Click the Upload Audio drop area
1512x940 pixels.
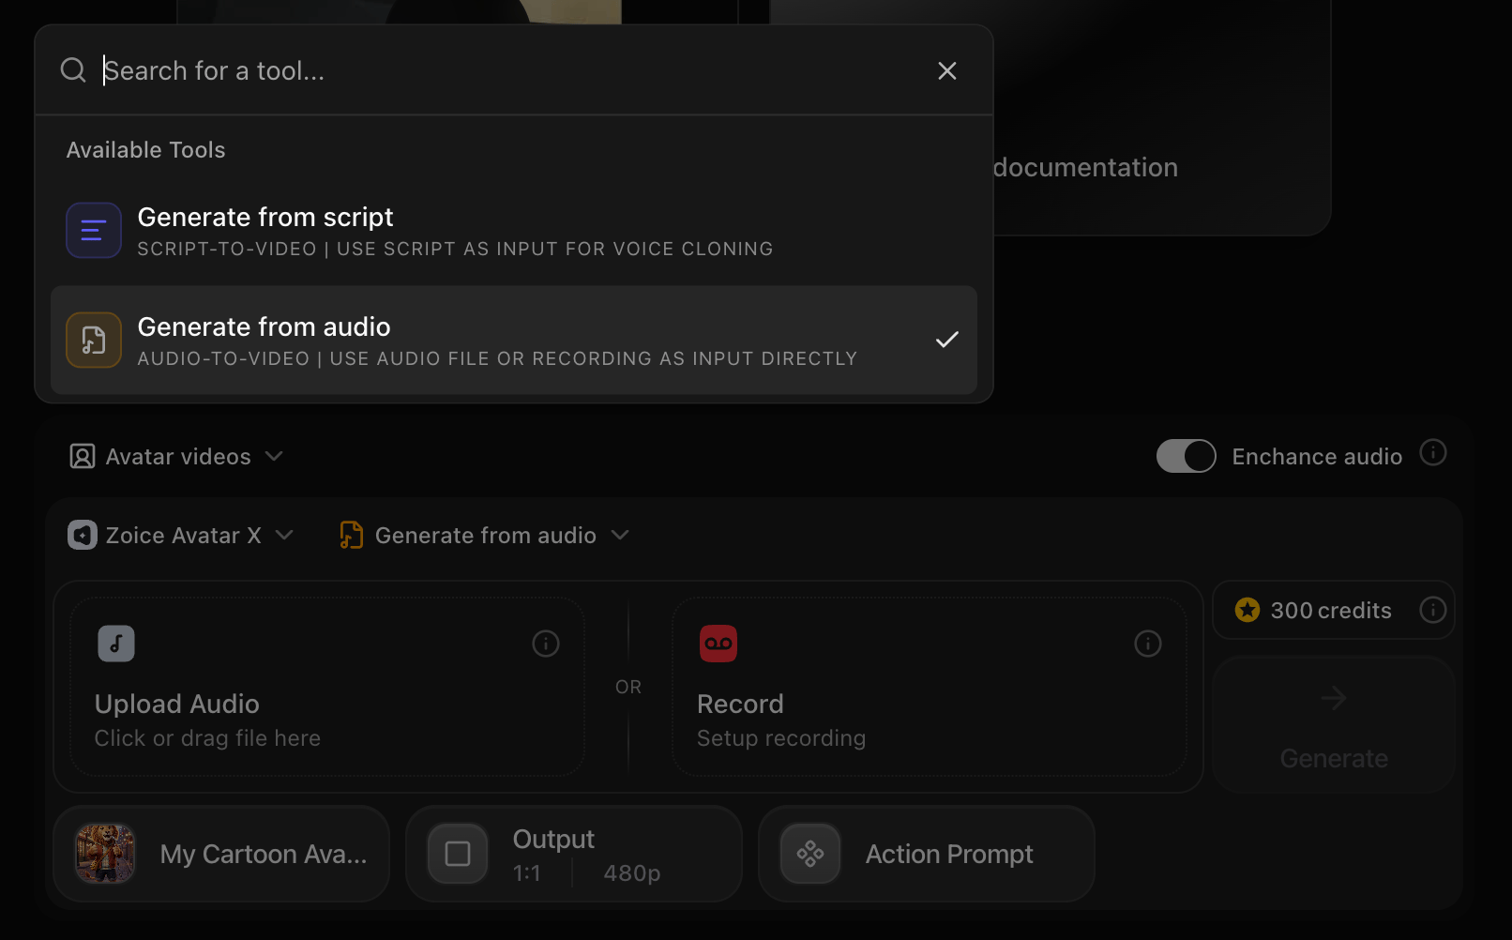[x=327, y=687]
